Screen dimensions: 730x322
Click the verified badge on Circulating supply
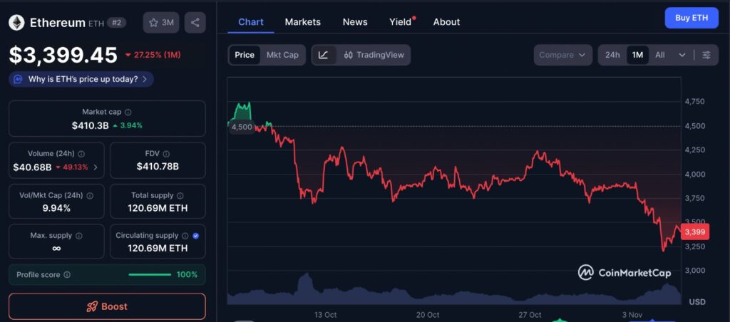[x=195, y=236]
